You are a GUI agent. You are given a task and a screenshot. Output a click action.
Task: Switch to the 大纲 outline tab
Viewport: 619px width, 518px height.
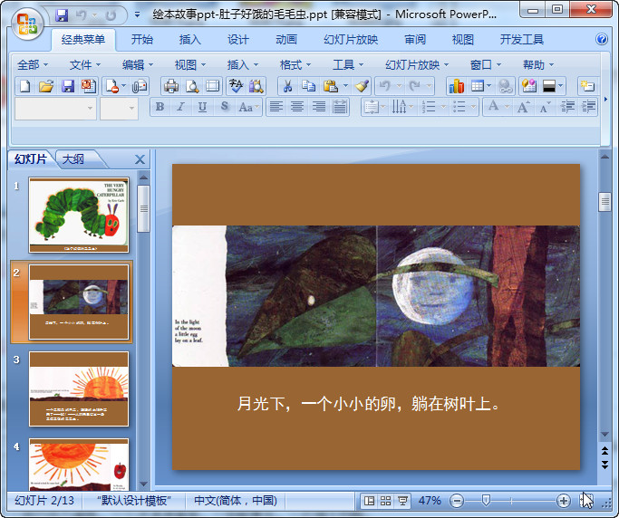[73, 159]
